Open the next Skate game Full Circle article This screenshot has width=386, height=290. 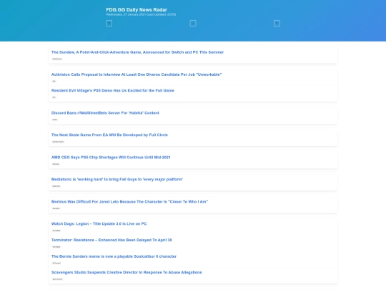(109, 135)
